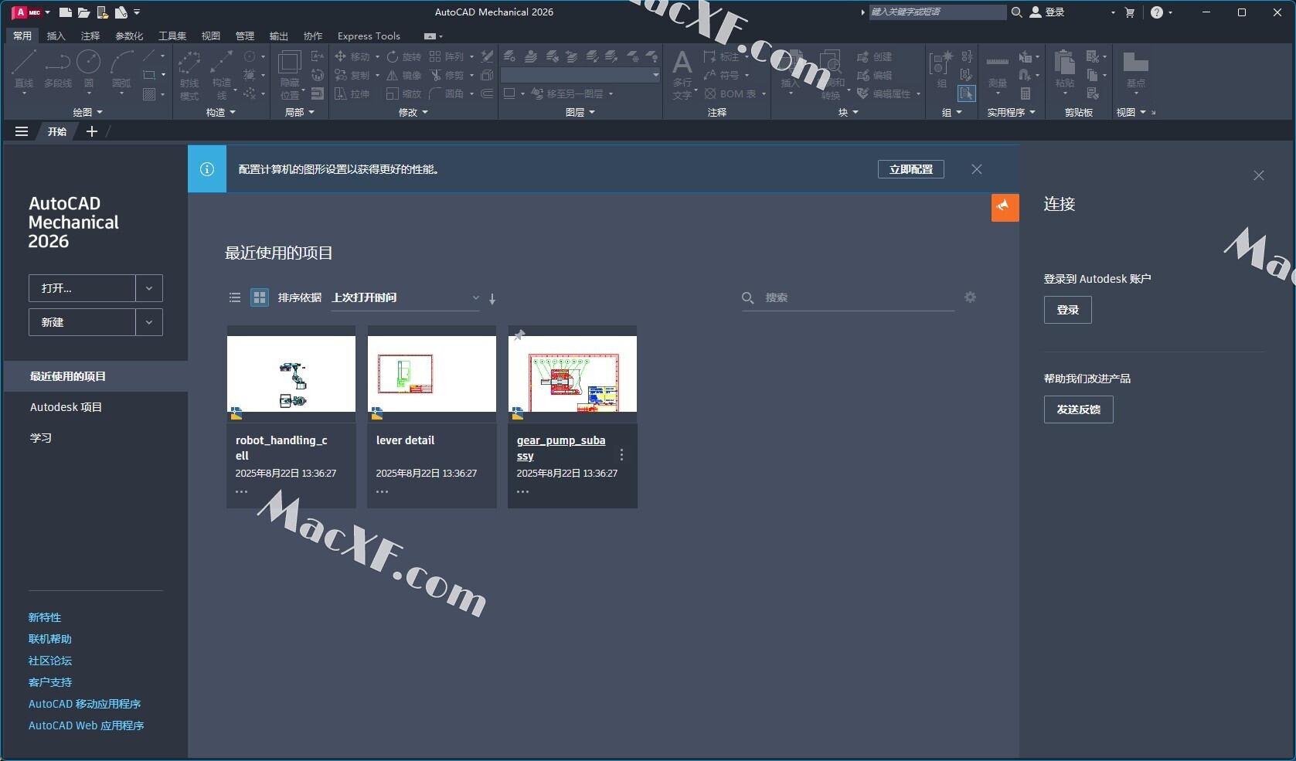The image size is (1296, 761).
Task: Click the 立即配置 button
Action: click(911, 169)
